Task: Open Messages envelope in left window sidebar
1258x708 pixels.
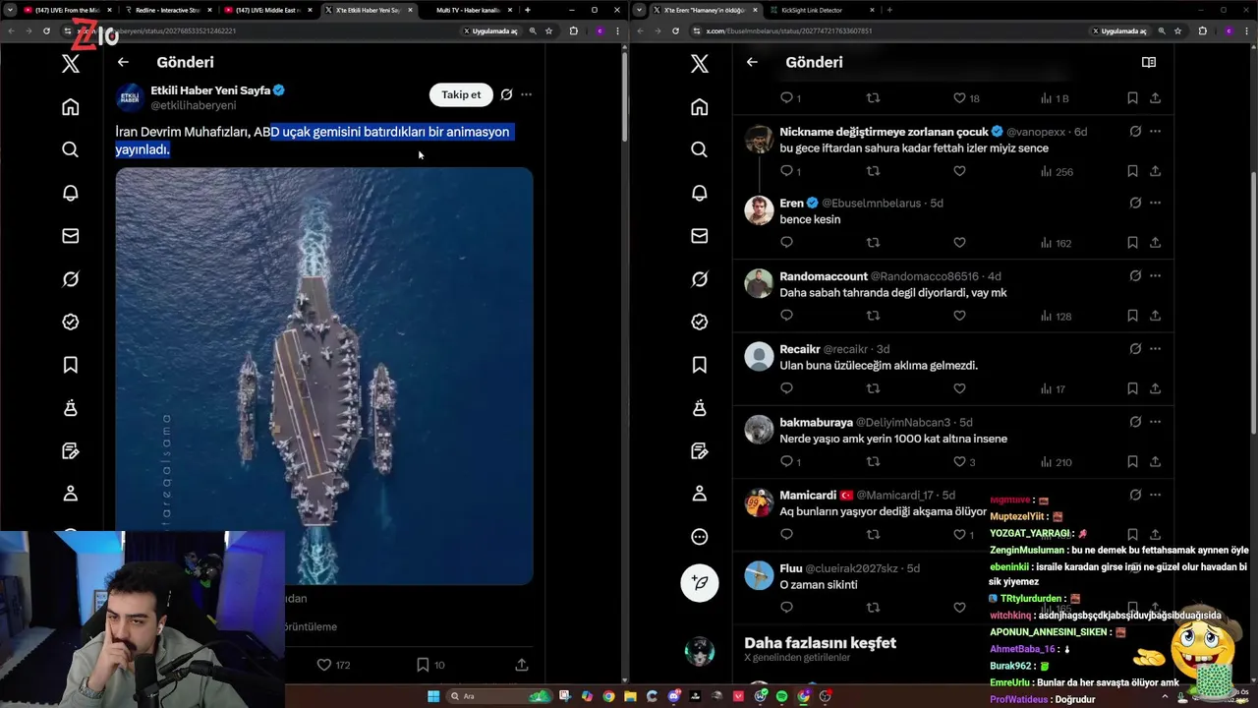Action: [x=70, y=236]
